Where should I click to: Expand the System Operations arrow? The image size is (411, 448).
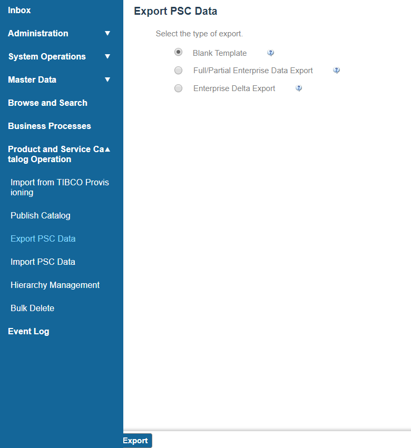click(x=107, y=56)
